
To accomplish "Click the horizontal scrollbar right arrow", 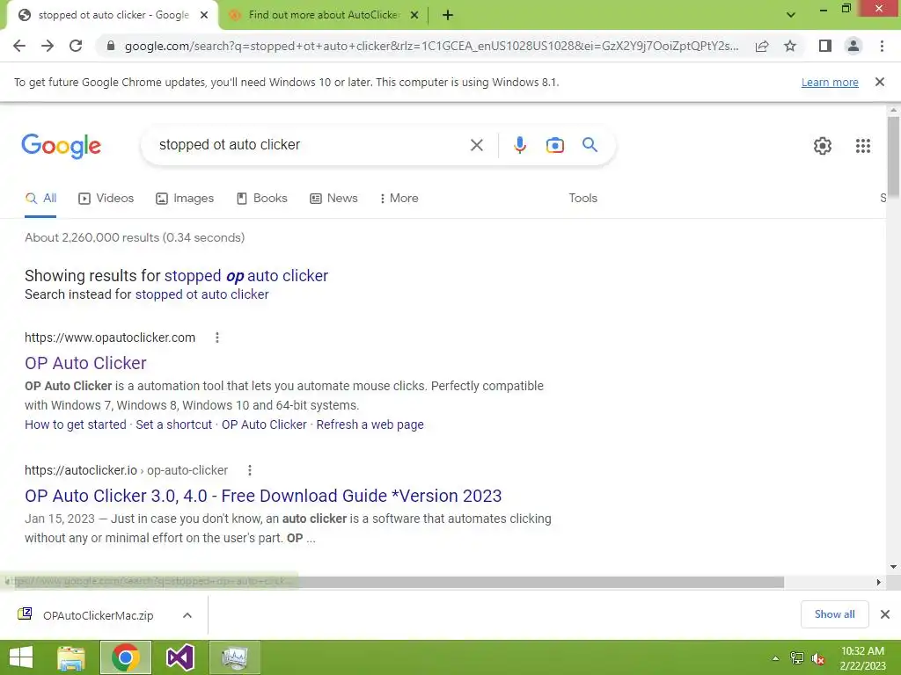I will 879,582.
